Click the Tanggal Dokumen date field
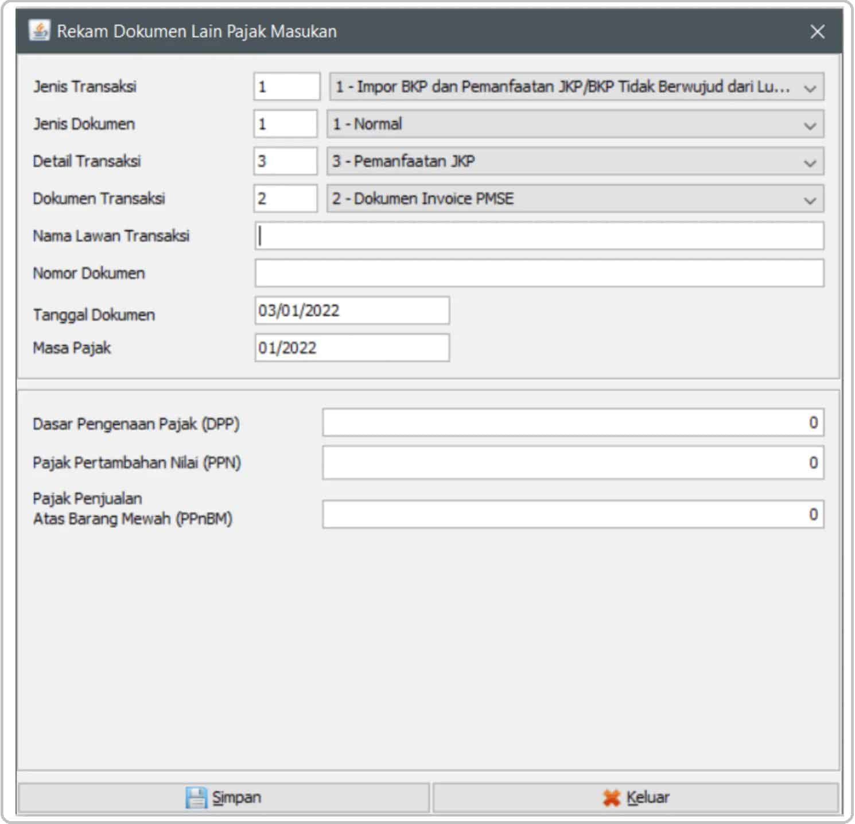 pyautogui.click(x=352, y=310)
